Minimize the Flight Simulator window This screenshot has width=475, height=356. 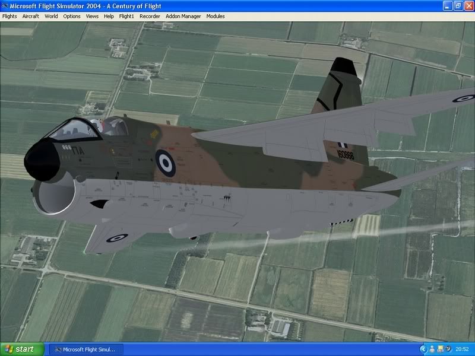[x=448, y=6]
